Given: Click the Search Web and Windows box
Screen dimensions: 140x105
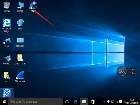Looking at the screenshot, I should pyautogui.click(x=36, y=102).
